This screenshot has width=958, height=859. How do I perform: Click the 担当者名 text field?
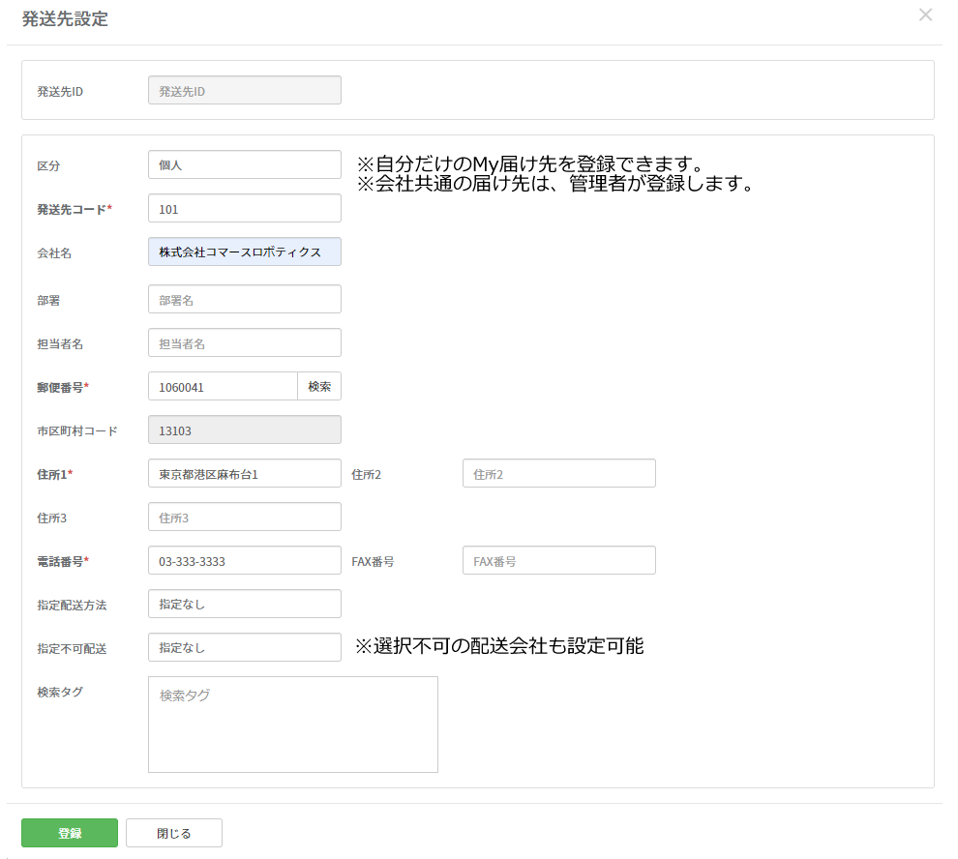244,343
